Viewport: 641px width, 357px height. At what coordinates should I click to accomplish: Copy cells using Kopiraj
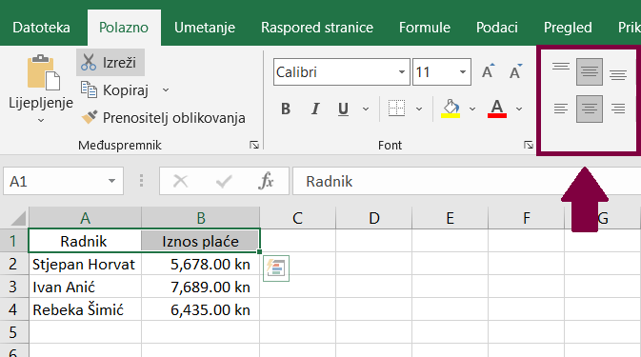point(114,89)
